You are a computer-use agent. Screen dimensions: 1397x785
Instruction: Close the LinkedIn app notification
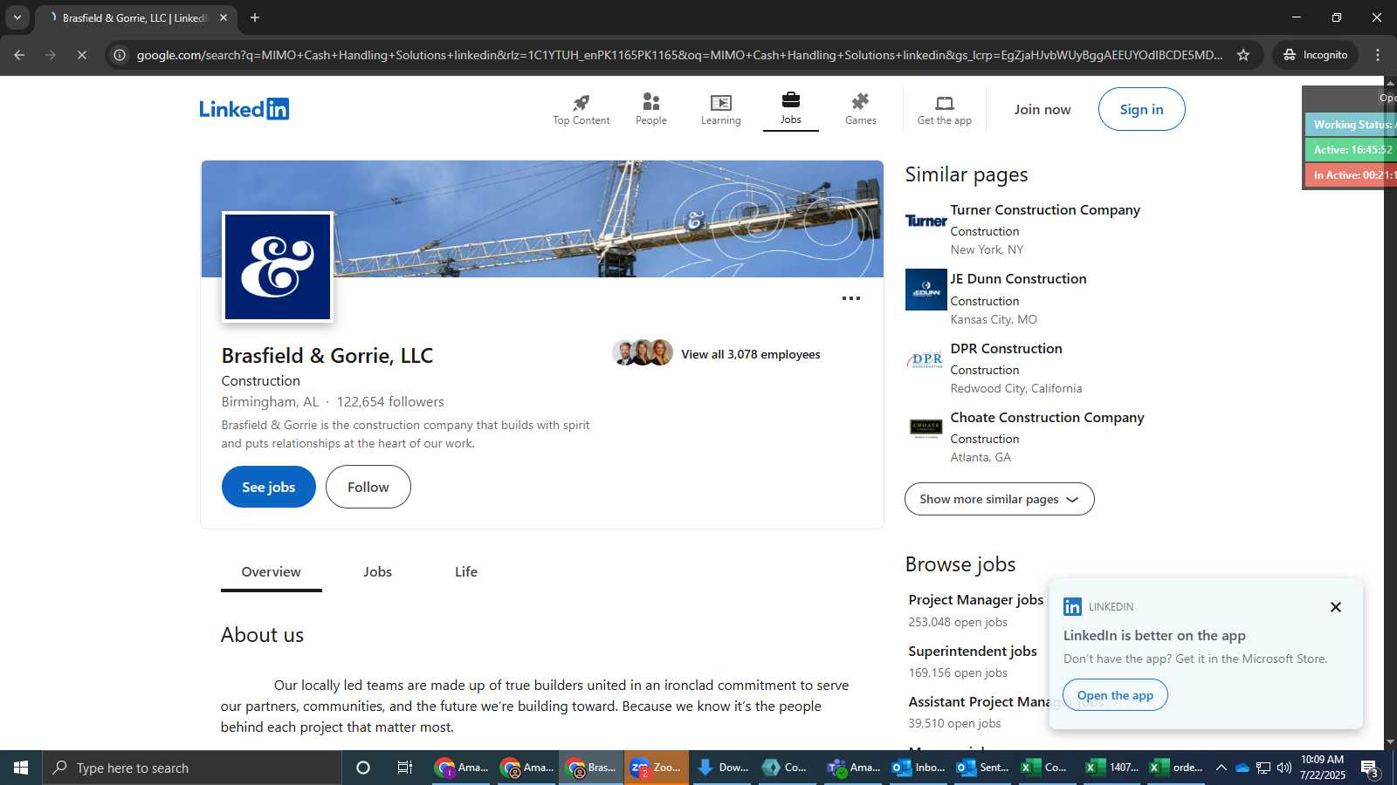coord(1335,607)
